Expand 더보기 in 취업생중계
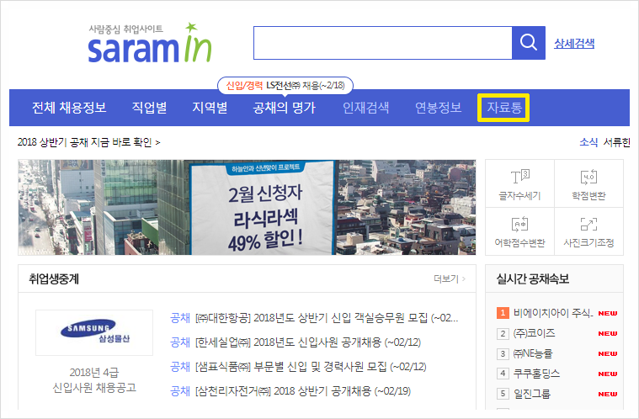Viewport: 639px width, 419px height. (x=450, y=279)
